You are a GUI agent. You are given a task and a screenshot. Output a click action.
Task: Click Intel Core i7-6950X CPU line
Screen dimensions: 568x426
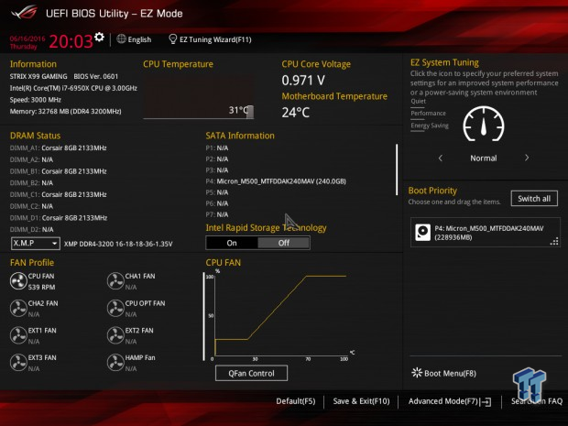pos(73,88)
